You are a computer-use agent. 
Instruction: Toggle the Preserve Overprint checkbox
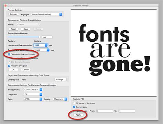tap(9, 66)
